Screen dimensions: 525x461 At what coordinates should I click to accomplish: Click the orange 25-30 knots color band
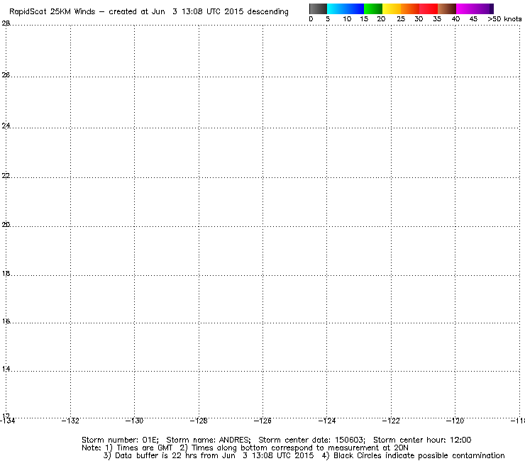[410, 9]
